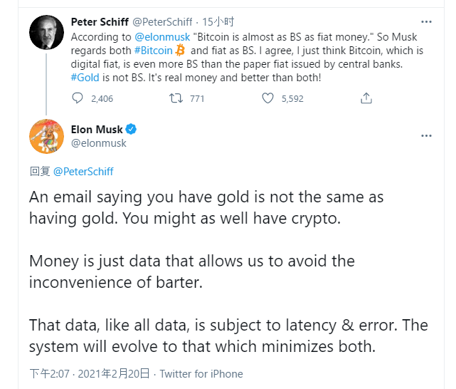Open the more options menu on Elon Musk's tweet
This screenshot has width=456, height=389.
pos(426,135)
